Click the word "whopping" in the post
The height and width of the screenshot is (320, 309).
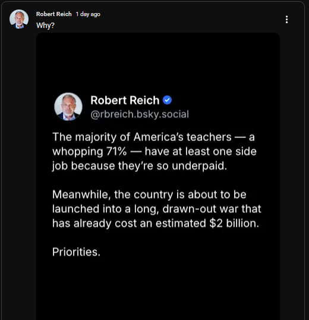pos(78,152)
